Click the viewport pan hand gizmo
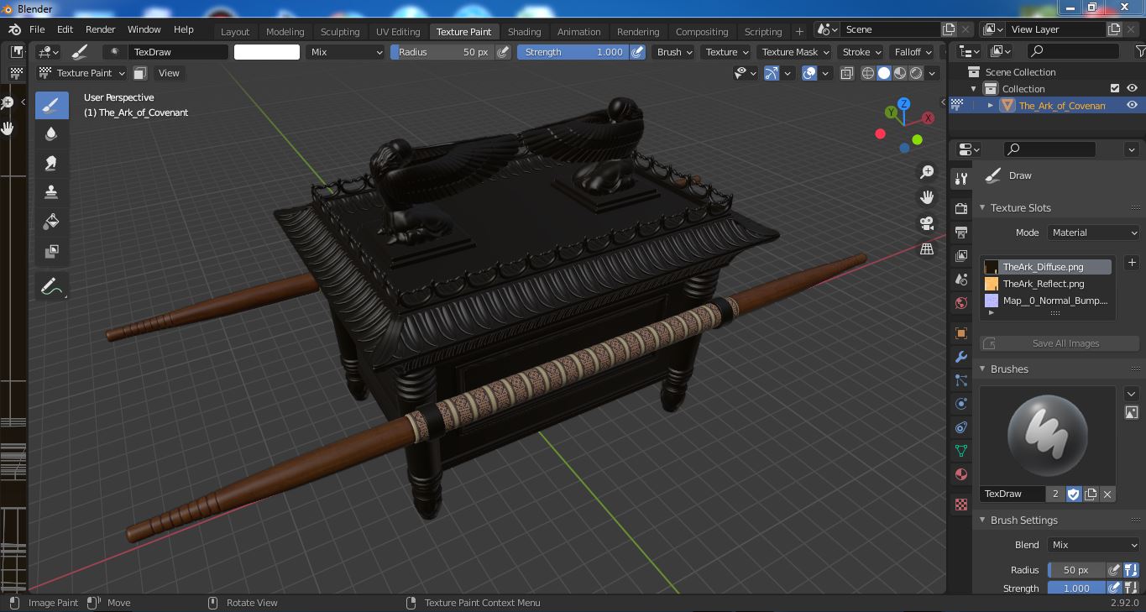Screen dimensions: 1146x612 point(927,197)
